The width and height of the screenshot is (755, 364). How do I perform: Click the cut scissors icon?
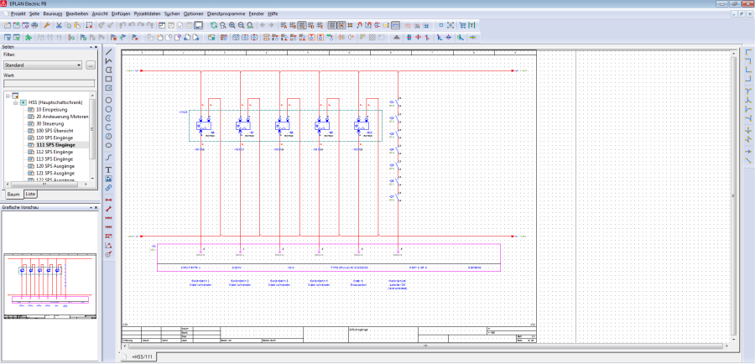(x=60, y=26)
